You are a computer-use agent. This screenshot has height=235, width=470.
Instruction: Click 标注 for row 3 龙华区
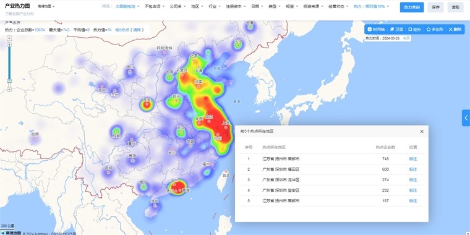point(413,180)
